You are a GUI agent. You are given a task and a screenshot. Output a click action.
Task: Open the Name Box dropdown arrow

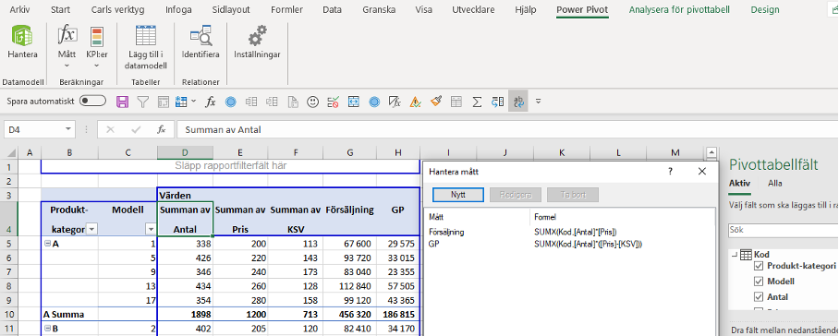pyautogui.click(x=68, y=129)
